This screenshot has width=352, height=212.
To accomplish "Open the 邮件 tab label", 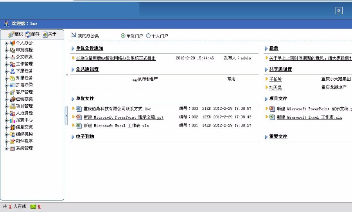I will click(36, 34).
